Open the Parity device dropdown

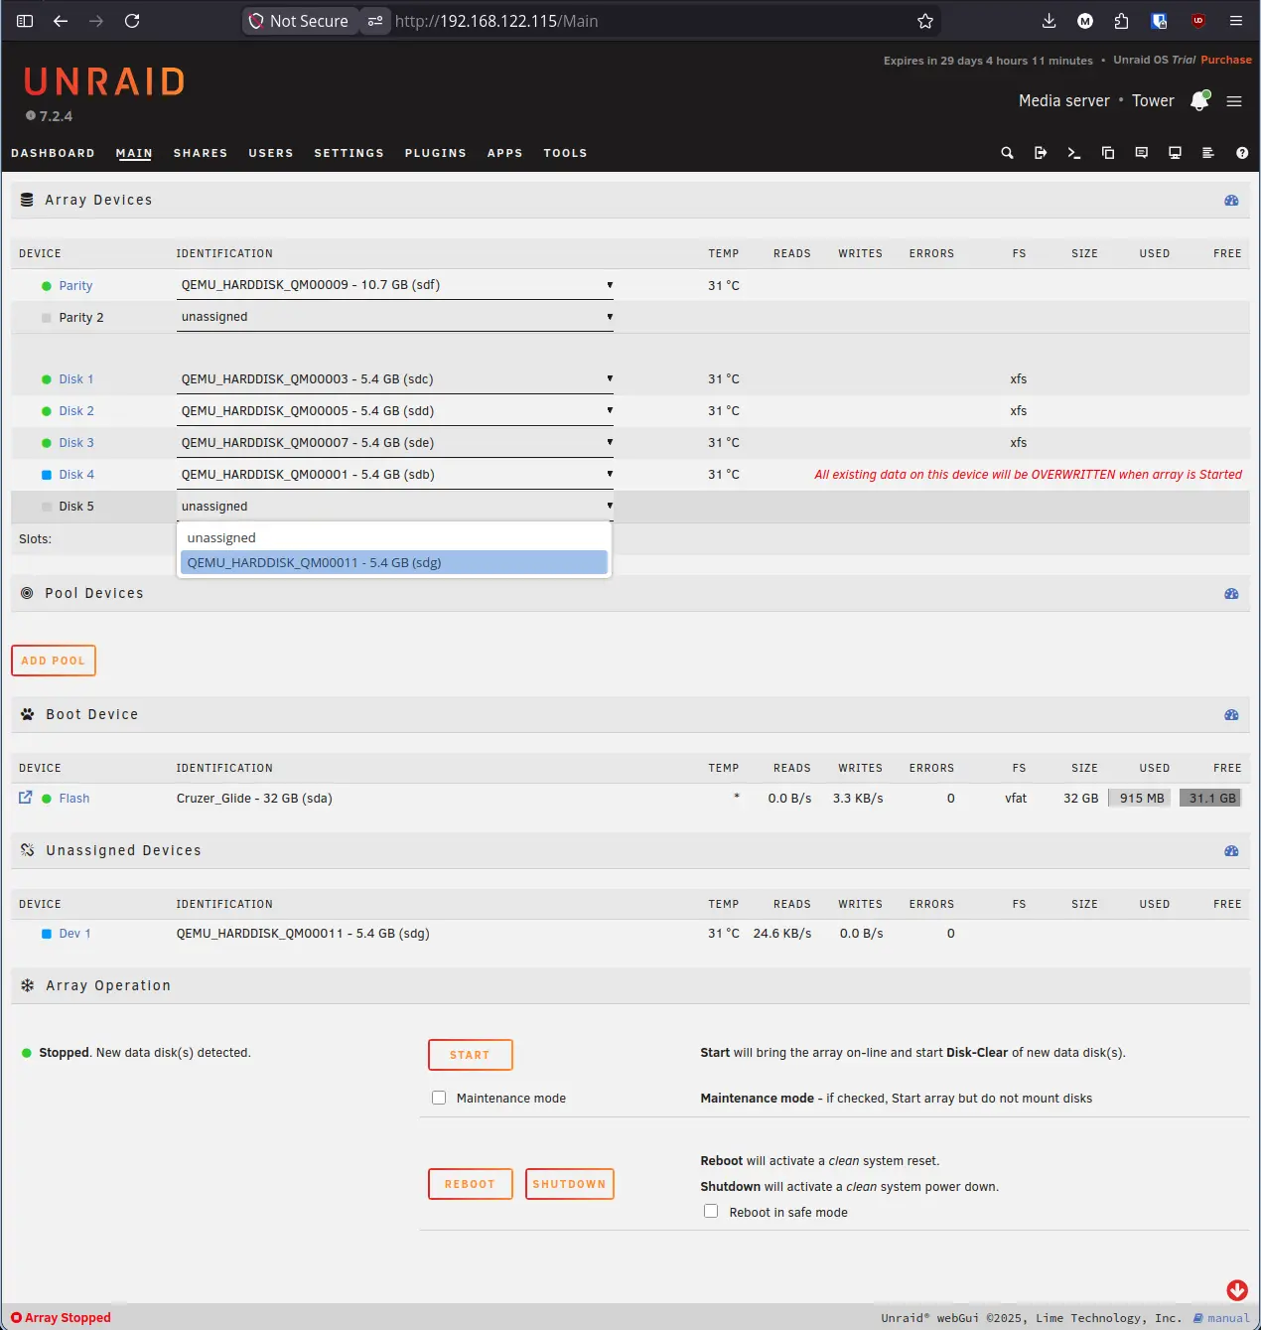click(395, 285)
